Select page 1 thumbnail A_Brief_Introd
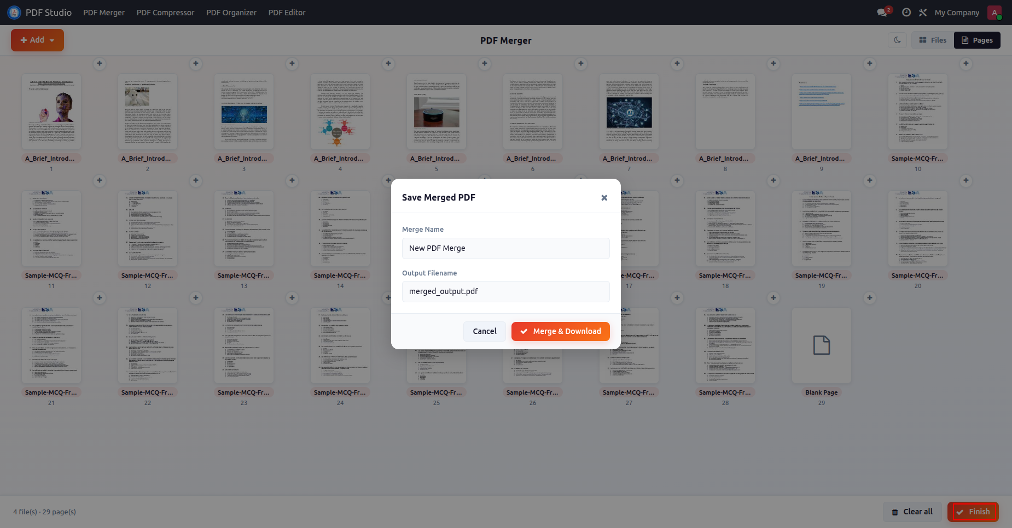 [x=51, y=112]
